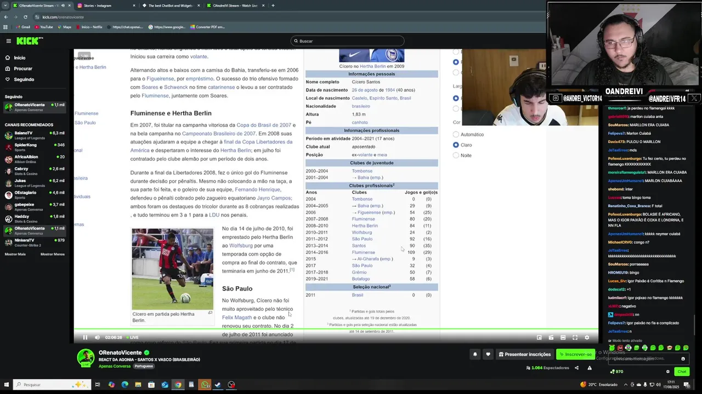Viewport: 702px width, 394px height.
Task: Switch to Stories - Instagram tab
Action: [104, 5]
